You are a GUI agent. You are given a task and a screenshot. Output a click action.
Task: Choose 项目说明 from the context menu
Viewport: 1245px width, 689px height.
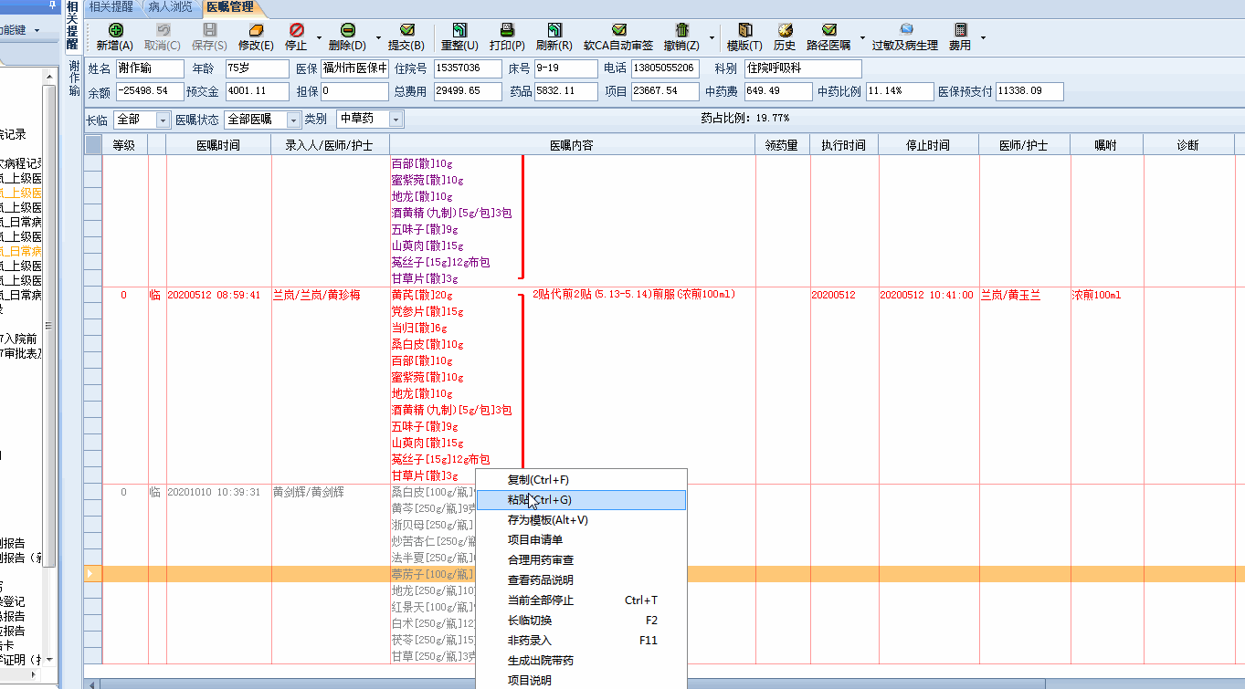click(581, 680)
